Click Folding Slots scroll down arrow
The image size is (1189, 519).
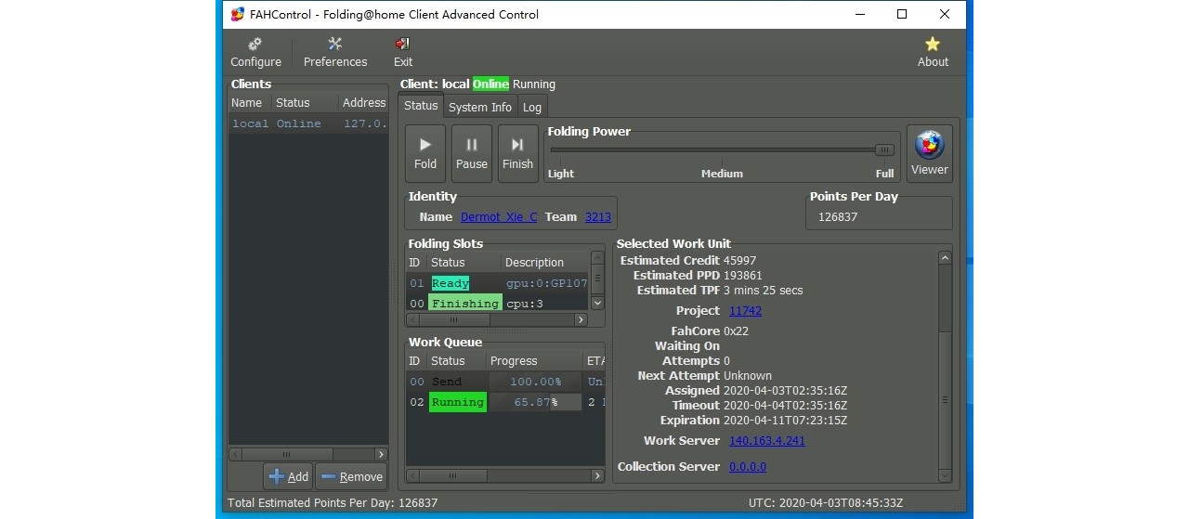tap(597, 303)
